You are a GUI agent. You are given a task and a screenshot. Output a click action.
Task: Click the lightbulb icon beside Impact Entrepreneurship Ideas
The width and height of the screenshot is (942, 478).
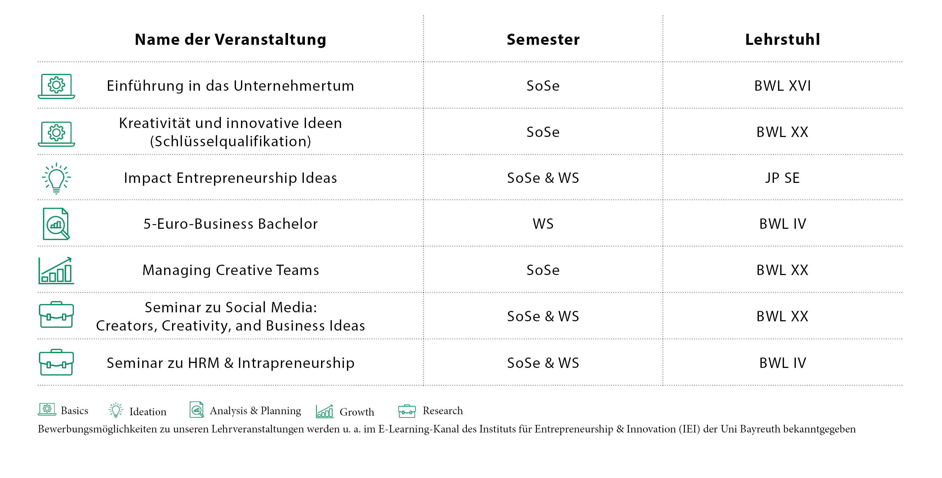coord(56,178)
